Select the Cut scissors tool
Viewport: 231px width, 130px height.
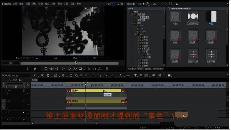[x=71, y=75]
